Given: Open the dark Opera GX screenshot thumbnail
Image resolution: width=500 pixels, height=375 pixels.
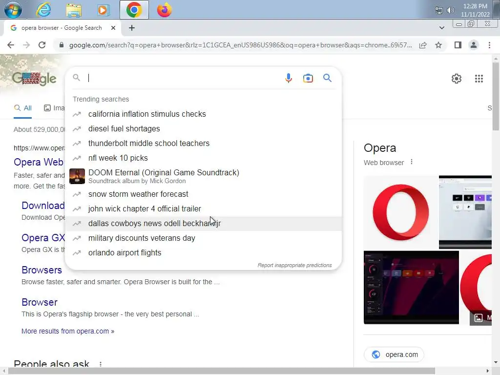Looking at the screenshot, I should click(411, 288).
